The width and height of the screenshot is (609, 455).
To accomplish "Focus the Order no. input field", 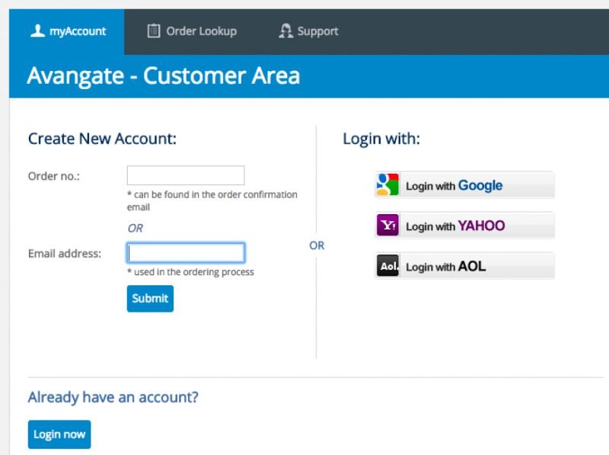I will click(186, 175).
